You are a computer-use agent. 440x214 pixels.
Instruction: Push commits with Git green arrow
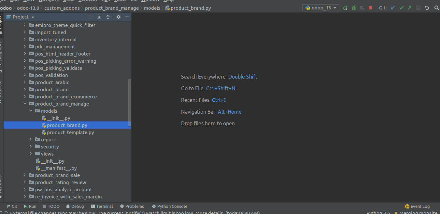pyautogui.click(x=410, y=8)
